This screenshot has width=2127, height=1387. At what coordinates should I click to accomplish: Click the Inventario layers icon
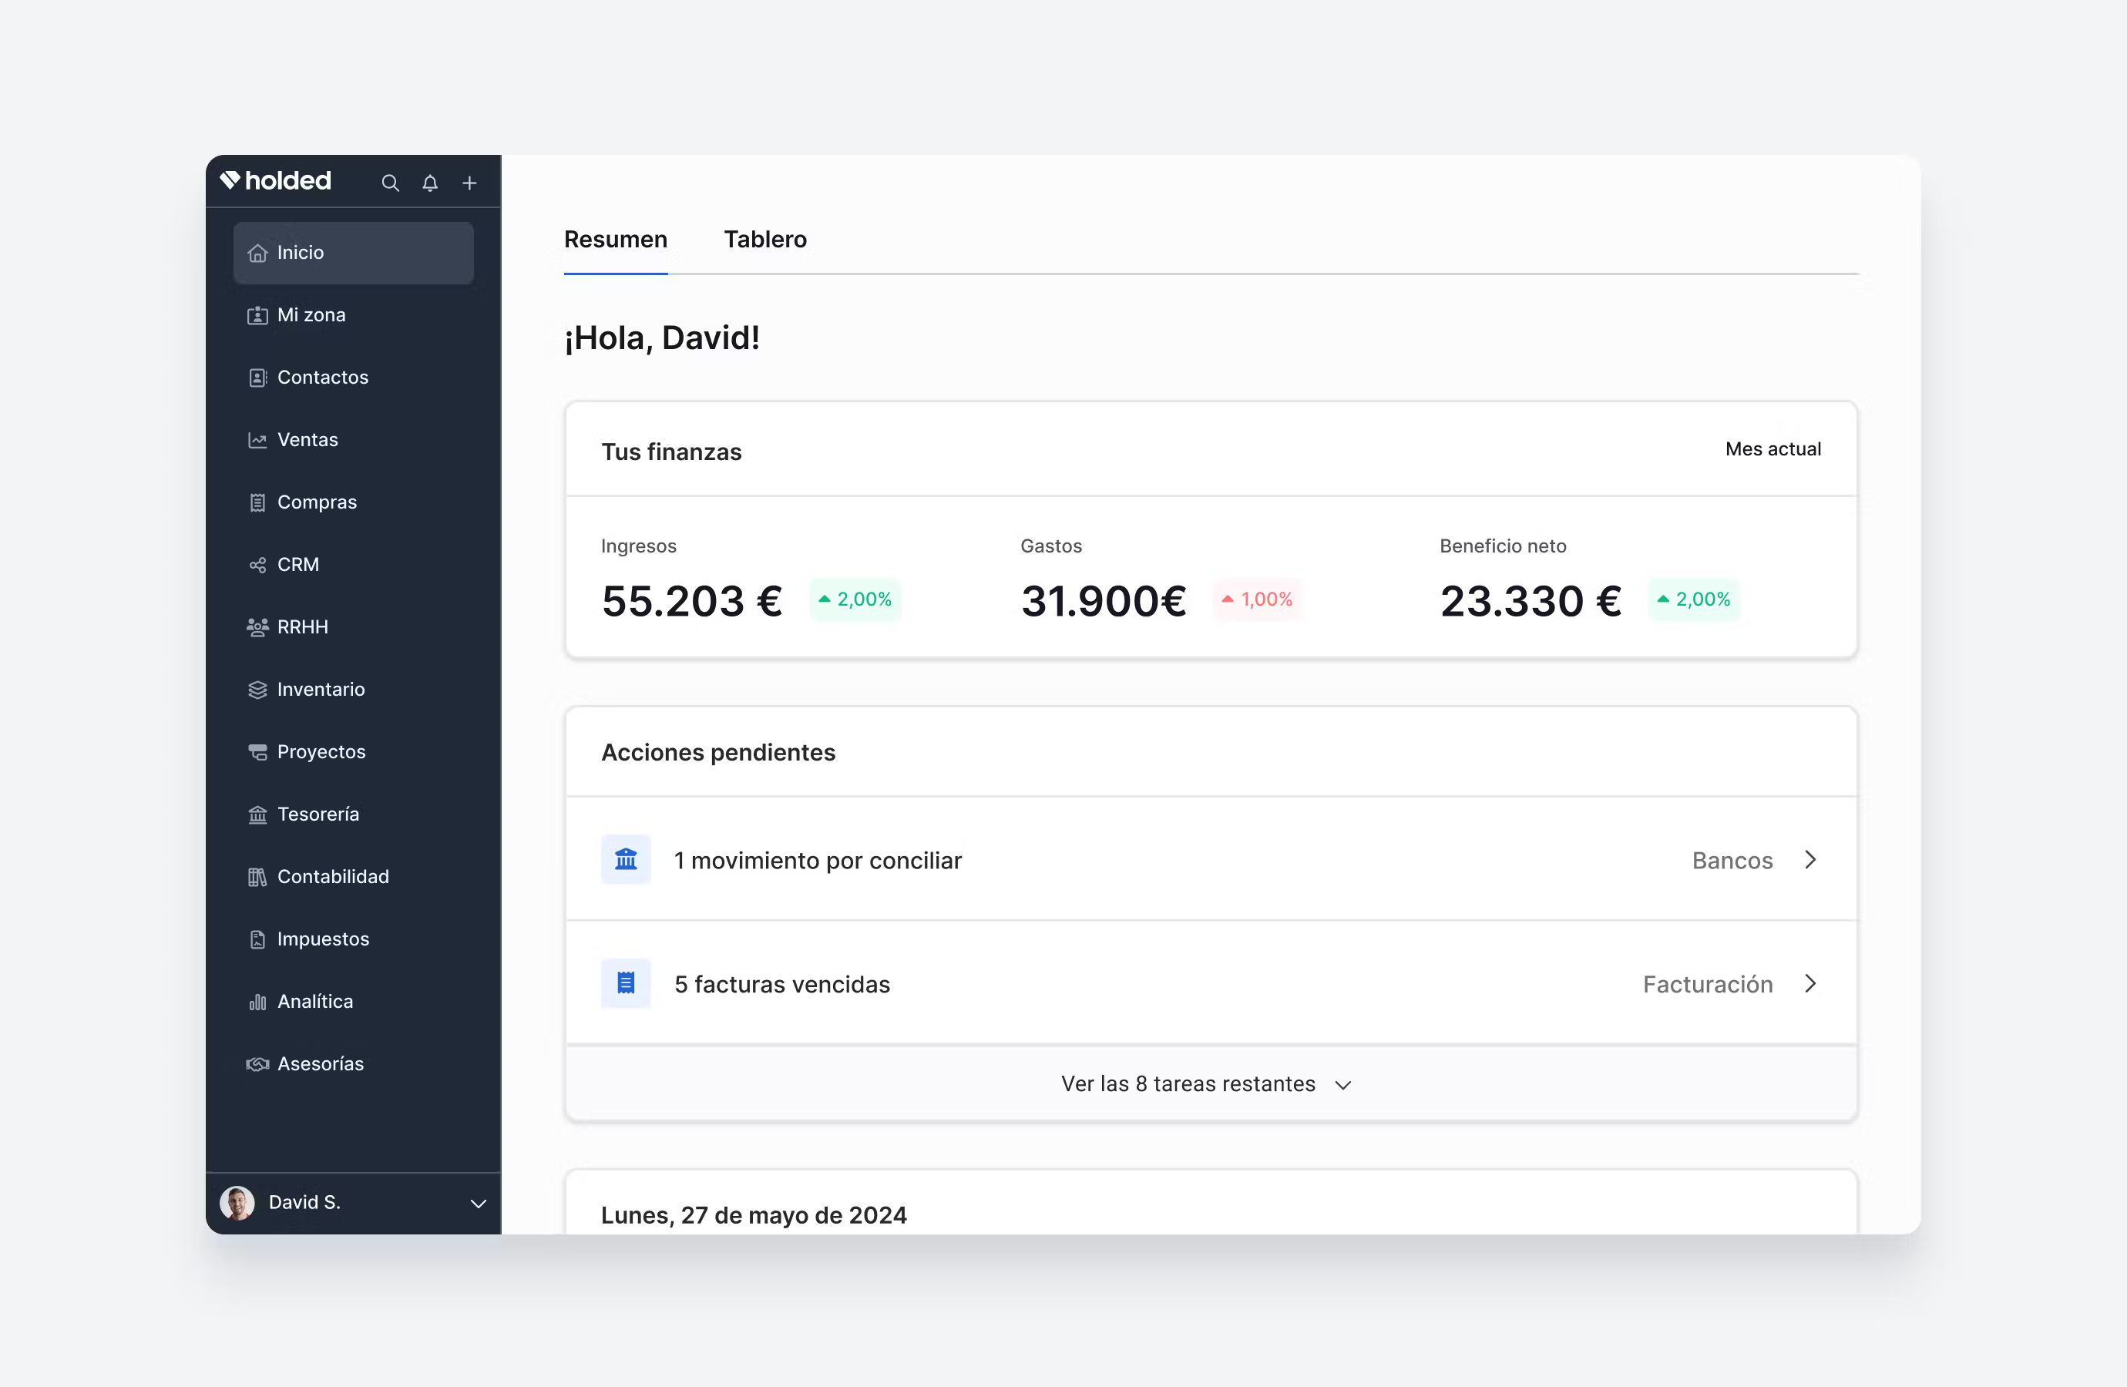point(257,690)
